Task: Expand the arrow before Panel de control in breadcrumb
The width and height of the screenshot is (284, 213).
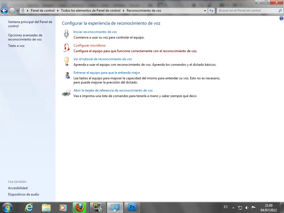Action: click(x=28, y=11)
